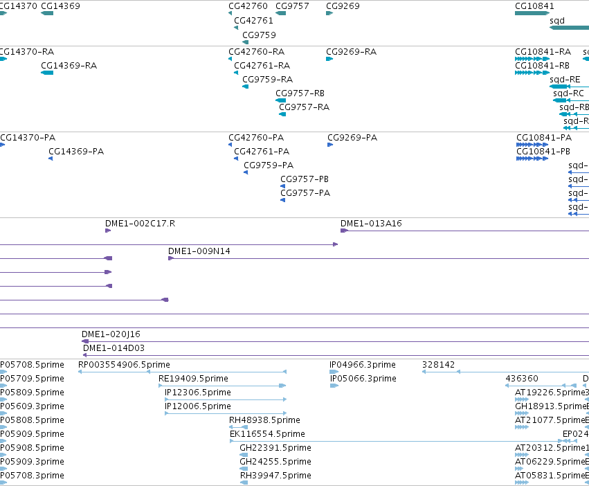Click the CG14369 gene label
This screenshot has width=589, height=486.
coord(60,6)
